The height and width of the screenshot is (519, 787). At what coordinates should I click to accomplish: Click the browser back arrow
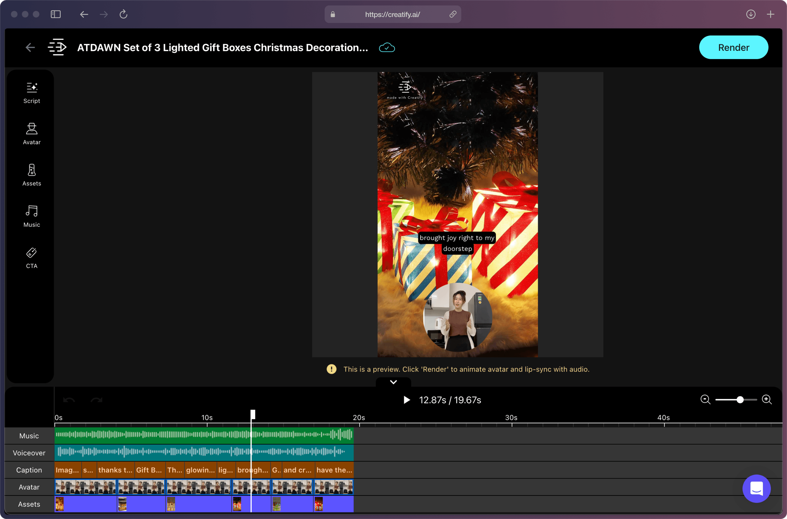tap(84, 14)
